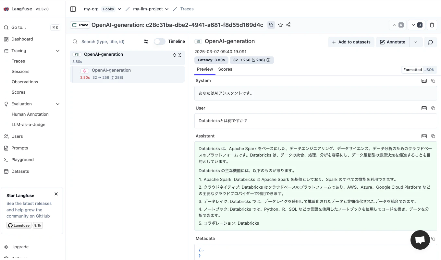Viewport: 441px width, 260px height.
Task: Delete the trace with trash icon
Action: (x=432, y=25)
